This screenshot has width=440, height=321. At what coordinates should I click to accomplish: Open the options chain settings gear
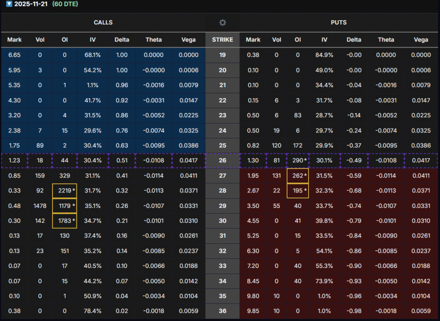click(x=222, y=23)
